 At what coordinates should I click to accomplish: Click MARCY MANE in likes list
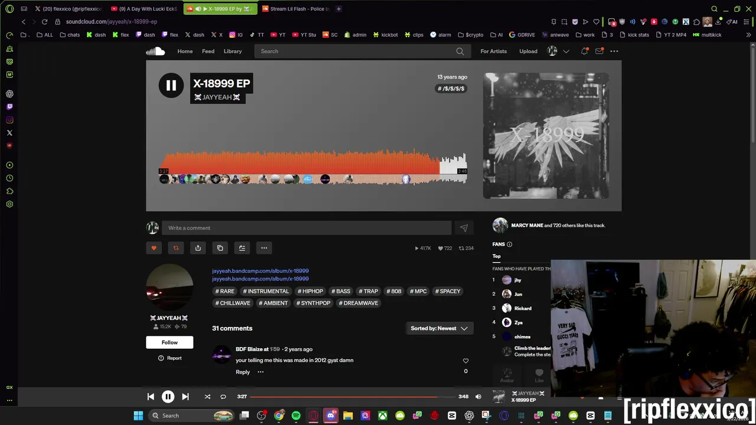[x=527, y=225]
